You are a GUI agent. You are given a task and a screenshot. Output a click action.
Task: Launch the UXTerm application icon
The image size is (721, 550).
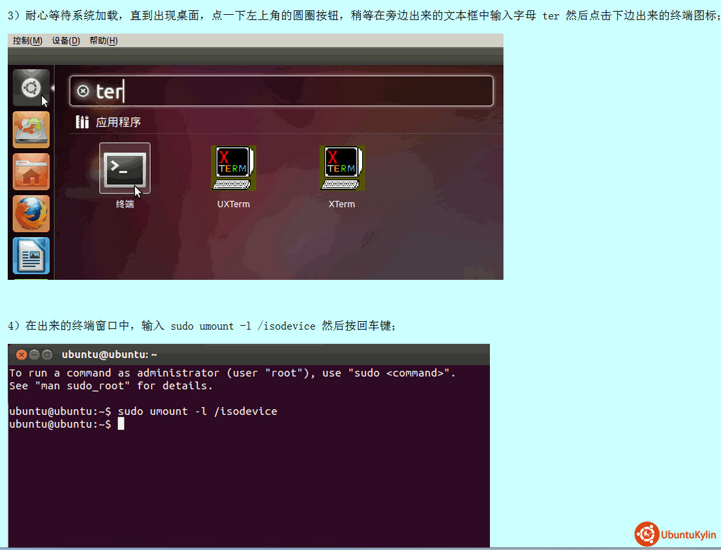(233, 168)
